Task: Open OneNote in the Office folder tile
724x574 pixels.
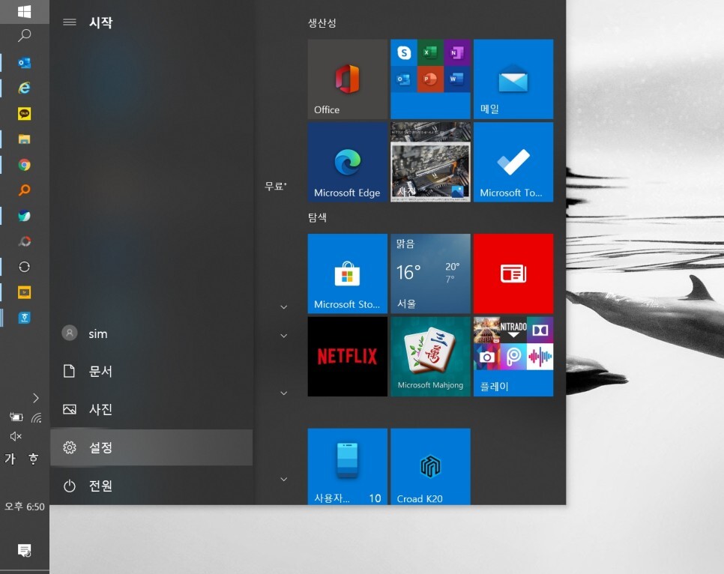Action: pyautogui.click(x=457, y=52)
